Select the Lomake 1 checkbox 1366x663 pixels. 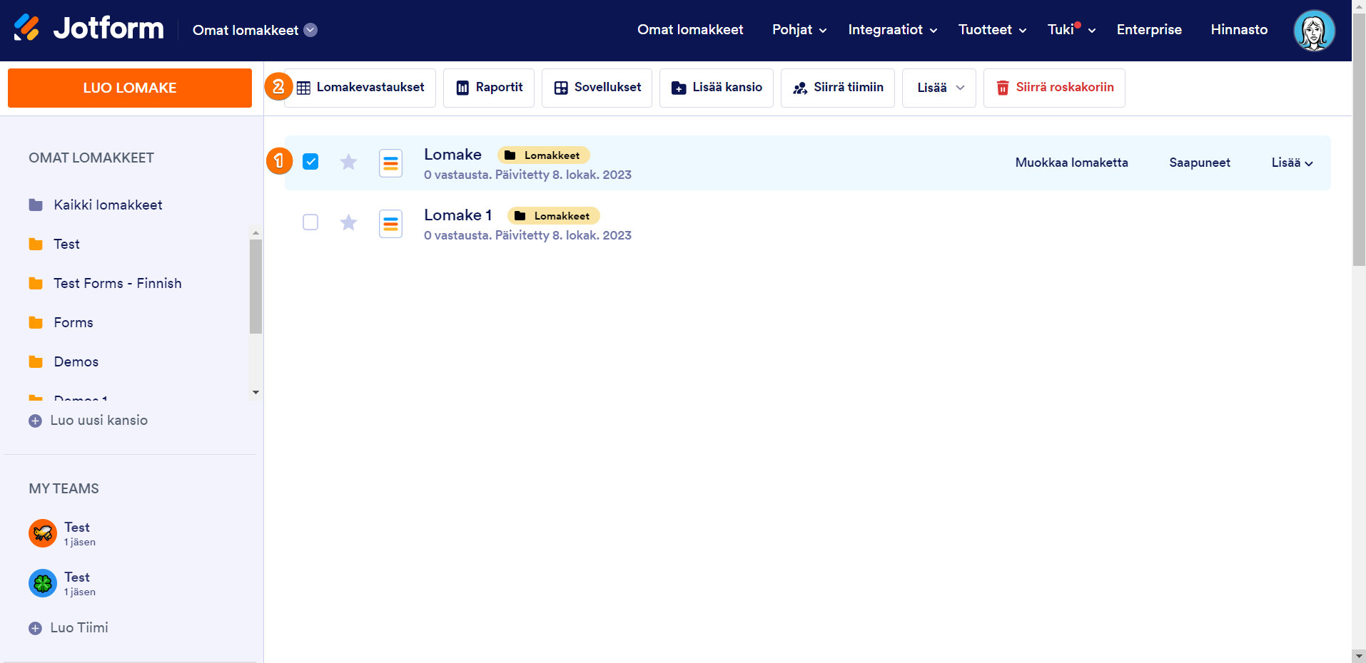point(310,222)
